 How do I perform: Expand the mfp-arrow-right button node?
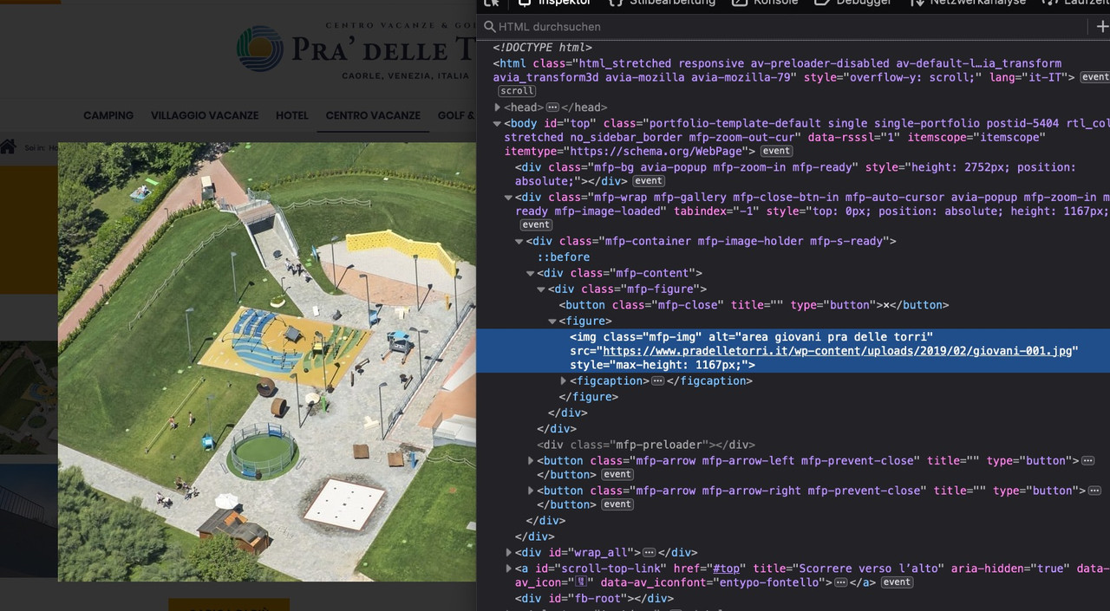pyautogui.click(x=531, y=491)
